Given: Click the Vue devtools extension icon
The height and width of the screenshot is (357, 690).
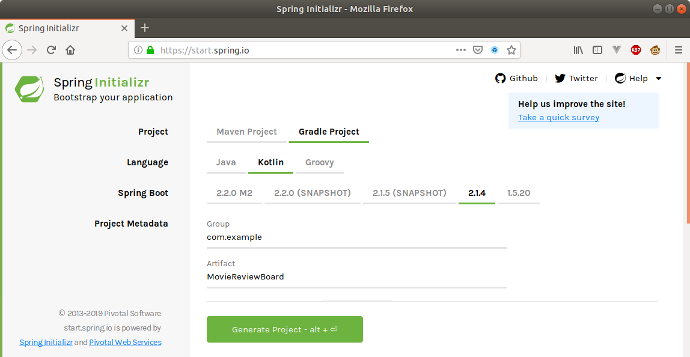Looking at the screenshot, I should 617,50.
